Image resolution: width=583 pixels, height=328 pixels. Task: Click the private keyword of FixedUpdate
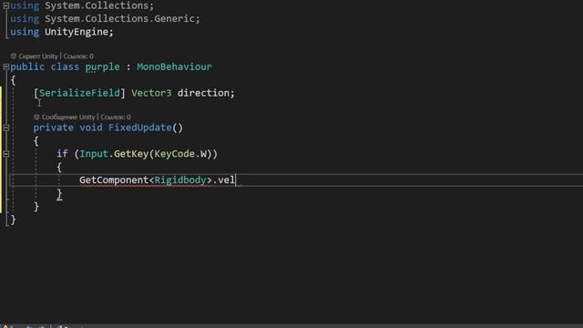pos(53,128)
